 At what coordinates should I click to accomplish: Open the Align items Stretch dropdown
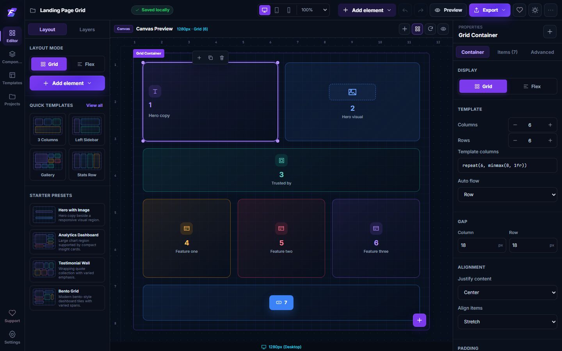click(507, 322)
